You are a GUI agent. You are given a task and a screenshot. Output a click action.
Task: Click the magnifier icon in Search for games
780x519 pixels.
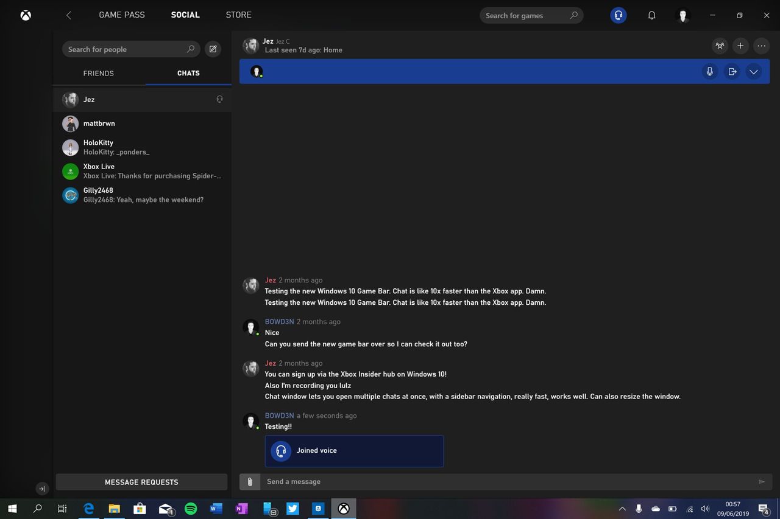(573, 15)
